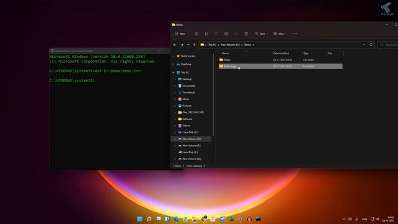398x224 pixels.
Task: Open File Explorer from taskbar
Action: click(x=194, y=219)
